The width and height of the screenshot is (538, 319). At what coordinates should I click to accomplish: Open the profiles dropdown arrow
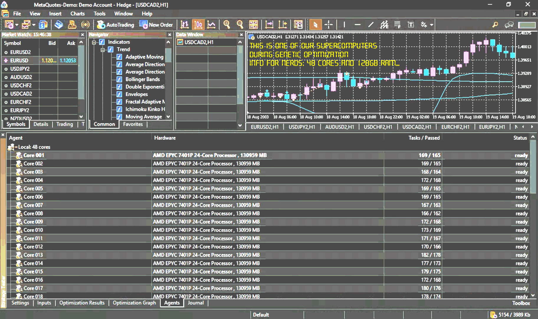click(34, 25)
